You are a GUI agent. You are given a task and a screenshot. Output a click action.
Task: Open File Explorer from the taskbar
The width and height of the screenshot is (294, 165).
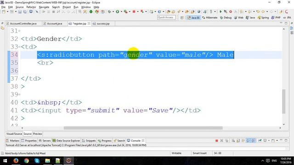point(47,160)
